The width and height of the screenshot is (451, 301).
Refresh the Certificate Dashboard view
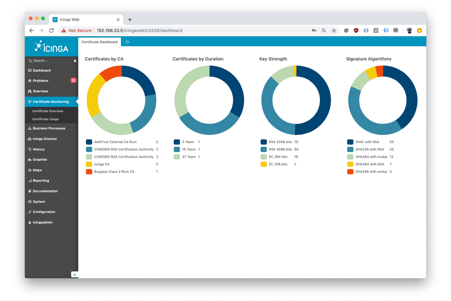(127, 42)
